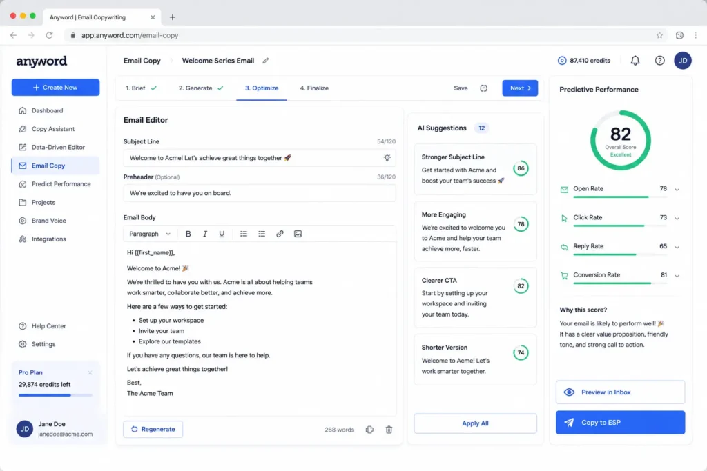Click Save in the step bar
707x471 pixels.
pos(461,88)
